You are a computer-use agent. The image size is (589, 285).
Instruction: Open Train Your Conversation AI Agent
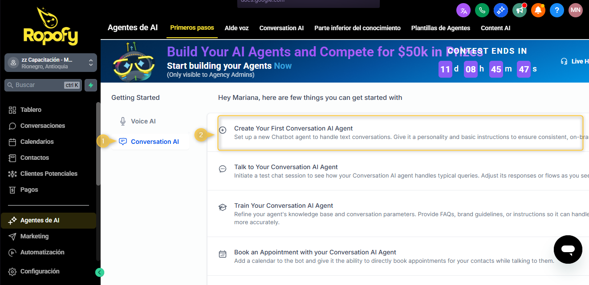tap(284, 206)
